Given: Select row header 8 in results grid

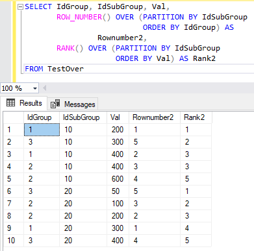Looking at the screenshot, I should pos(14,216).
